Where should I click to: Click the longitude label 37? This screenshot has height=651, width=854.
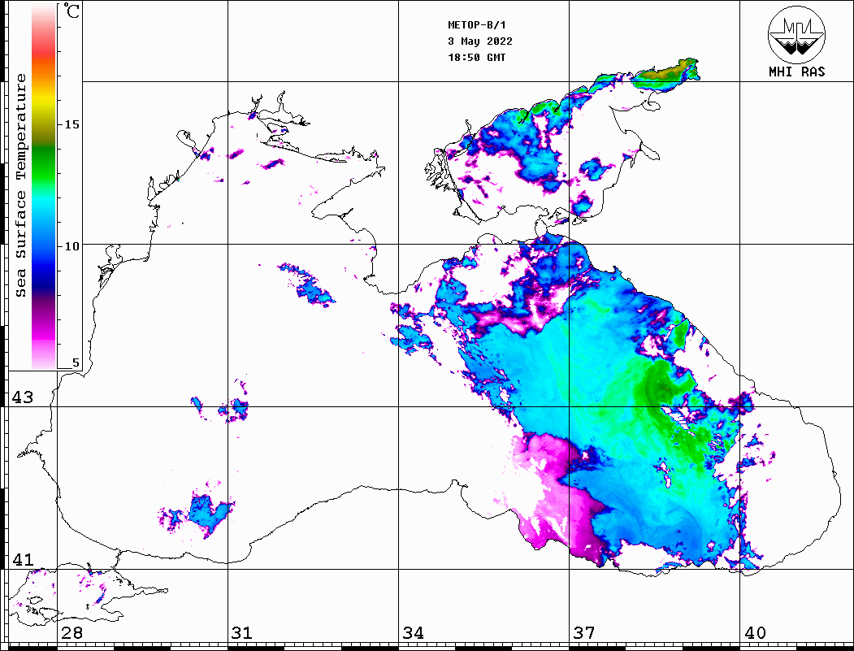tap(584, 632)
